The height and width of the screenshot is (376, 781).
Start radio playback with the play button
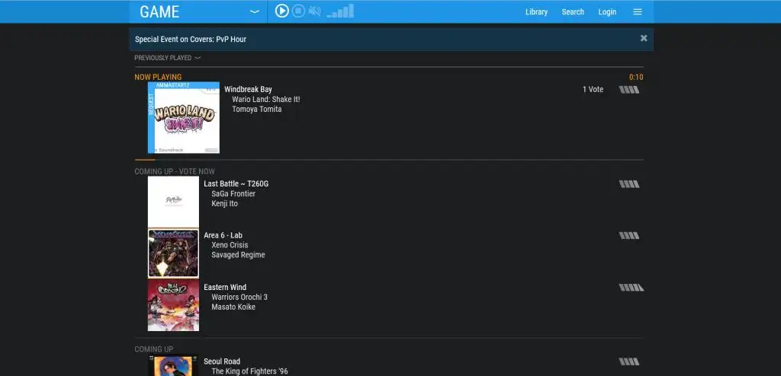[x=282, y=11]
